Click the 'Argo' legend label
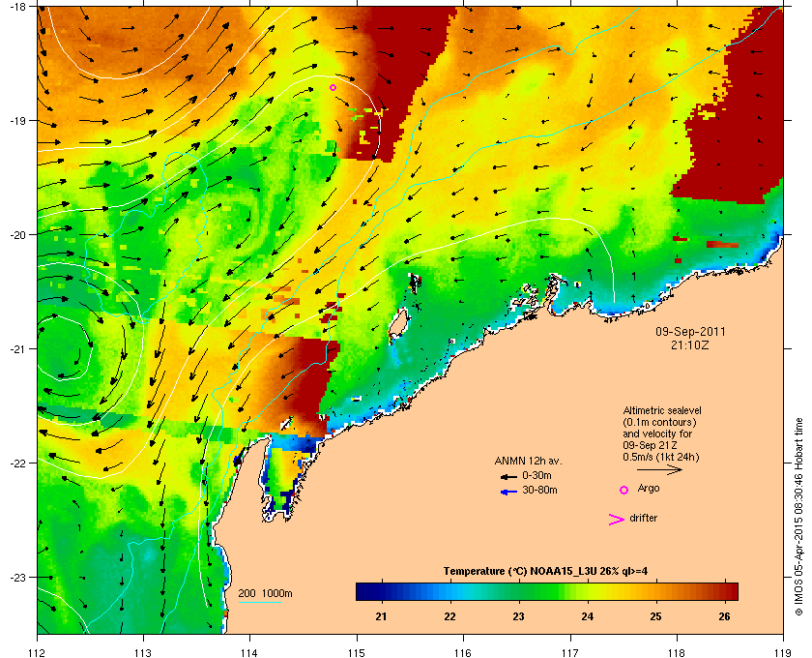The width and height of the screenshot is (812, 658). click(x=649, y=489)
